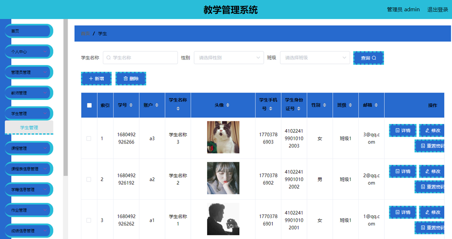
Task: Expand the 管理员管理 sidebar menu
Action: pyautogui.click(x=29, y=72)
